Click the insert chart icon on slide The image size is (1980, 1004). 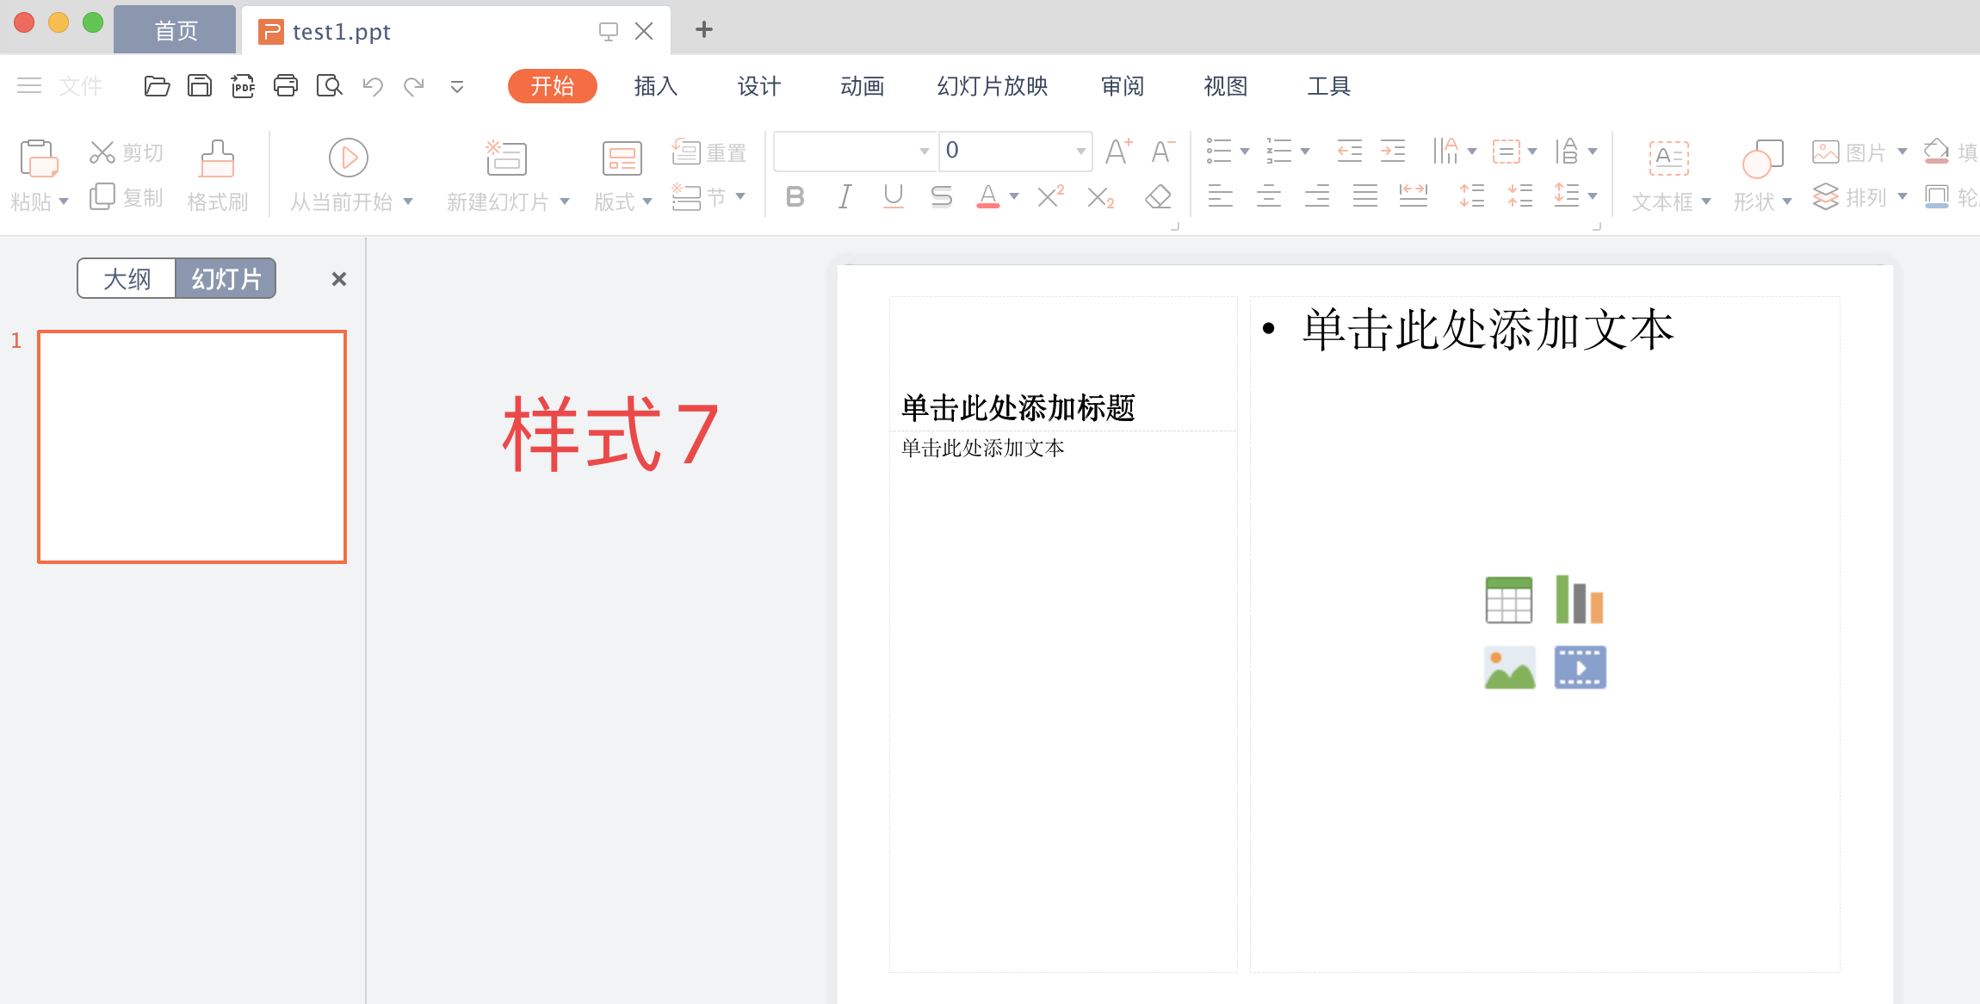[1580, 599]
